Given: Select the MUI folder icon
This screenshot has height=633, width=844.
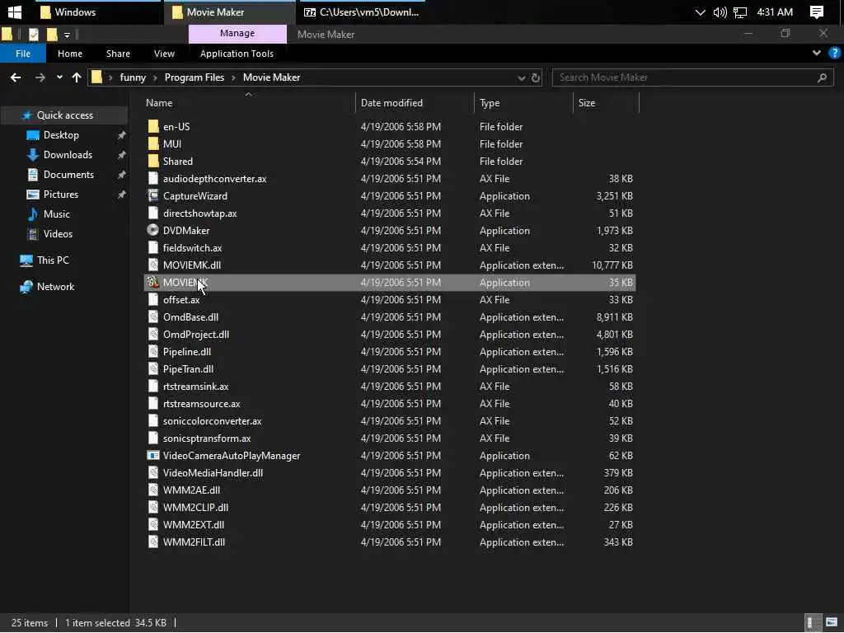Looking at the screenshot, I should (153, 143).
